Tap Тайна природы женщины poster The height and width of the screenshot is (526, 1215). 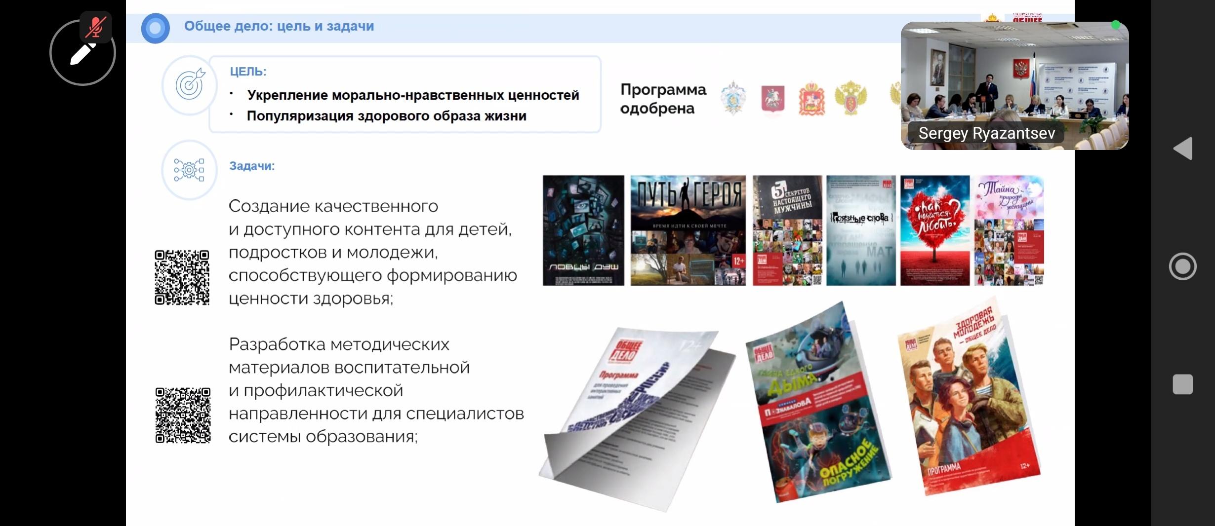tap(1009, 230)
